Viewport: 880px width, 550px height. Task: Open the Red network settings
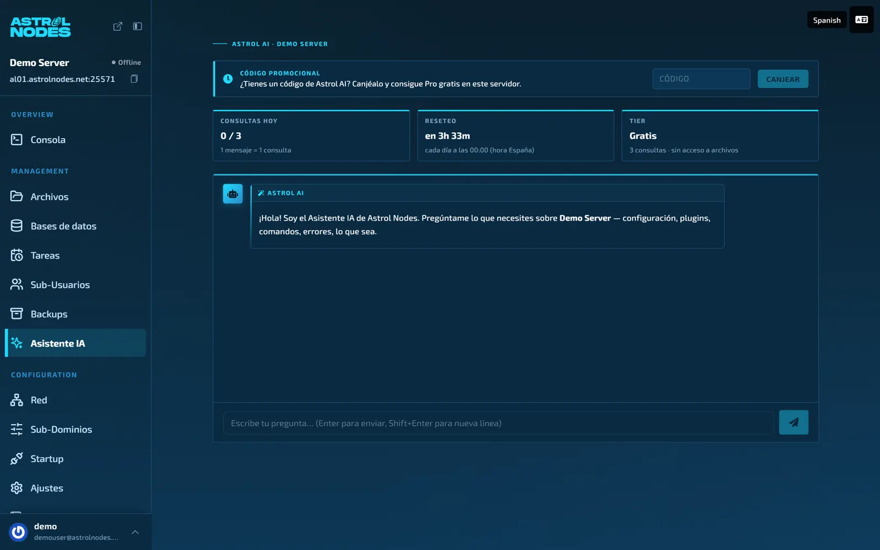(x=75, y=400)
